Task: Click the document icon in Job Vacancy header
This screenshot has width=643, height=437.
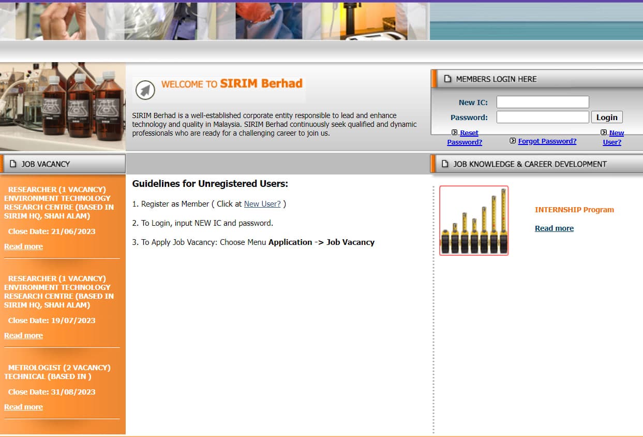Action: 13,164
